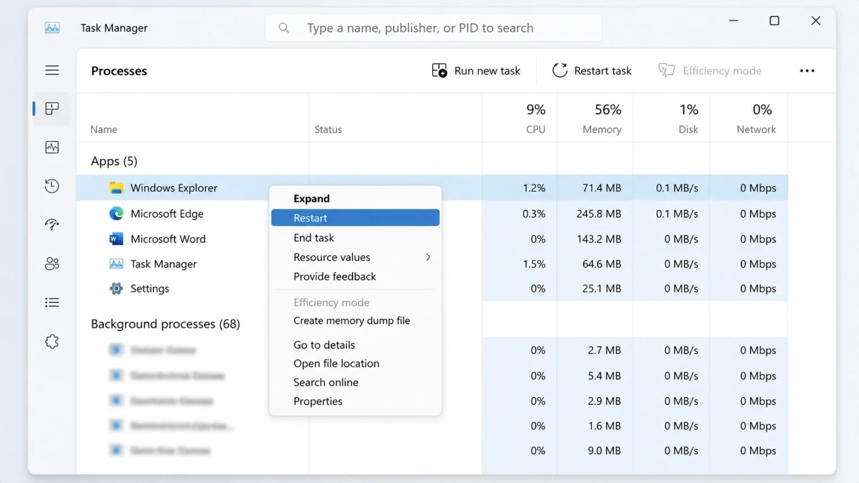
Task: Click the 2.9 MB memory cell
Action: click(x=604, y=401)
